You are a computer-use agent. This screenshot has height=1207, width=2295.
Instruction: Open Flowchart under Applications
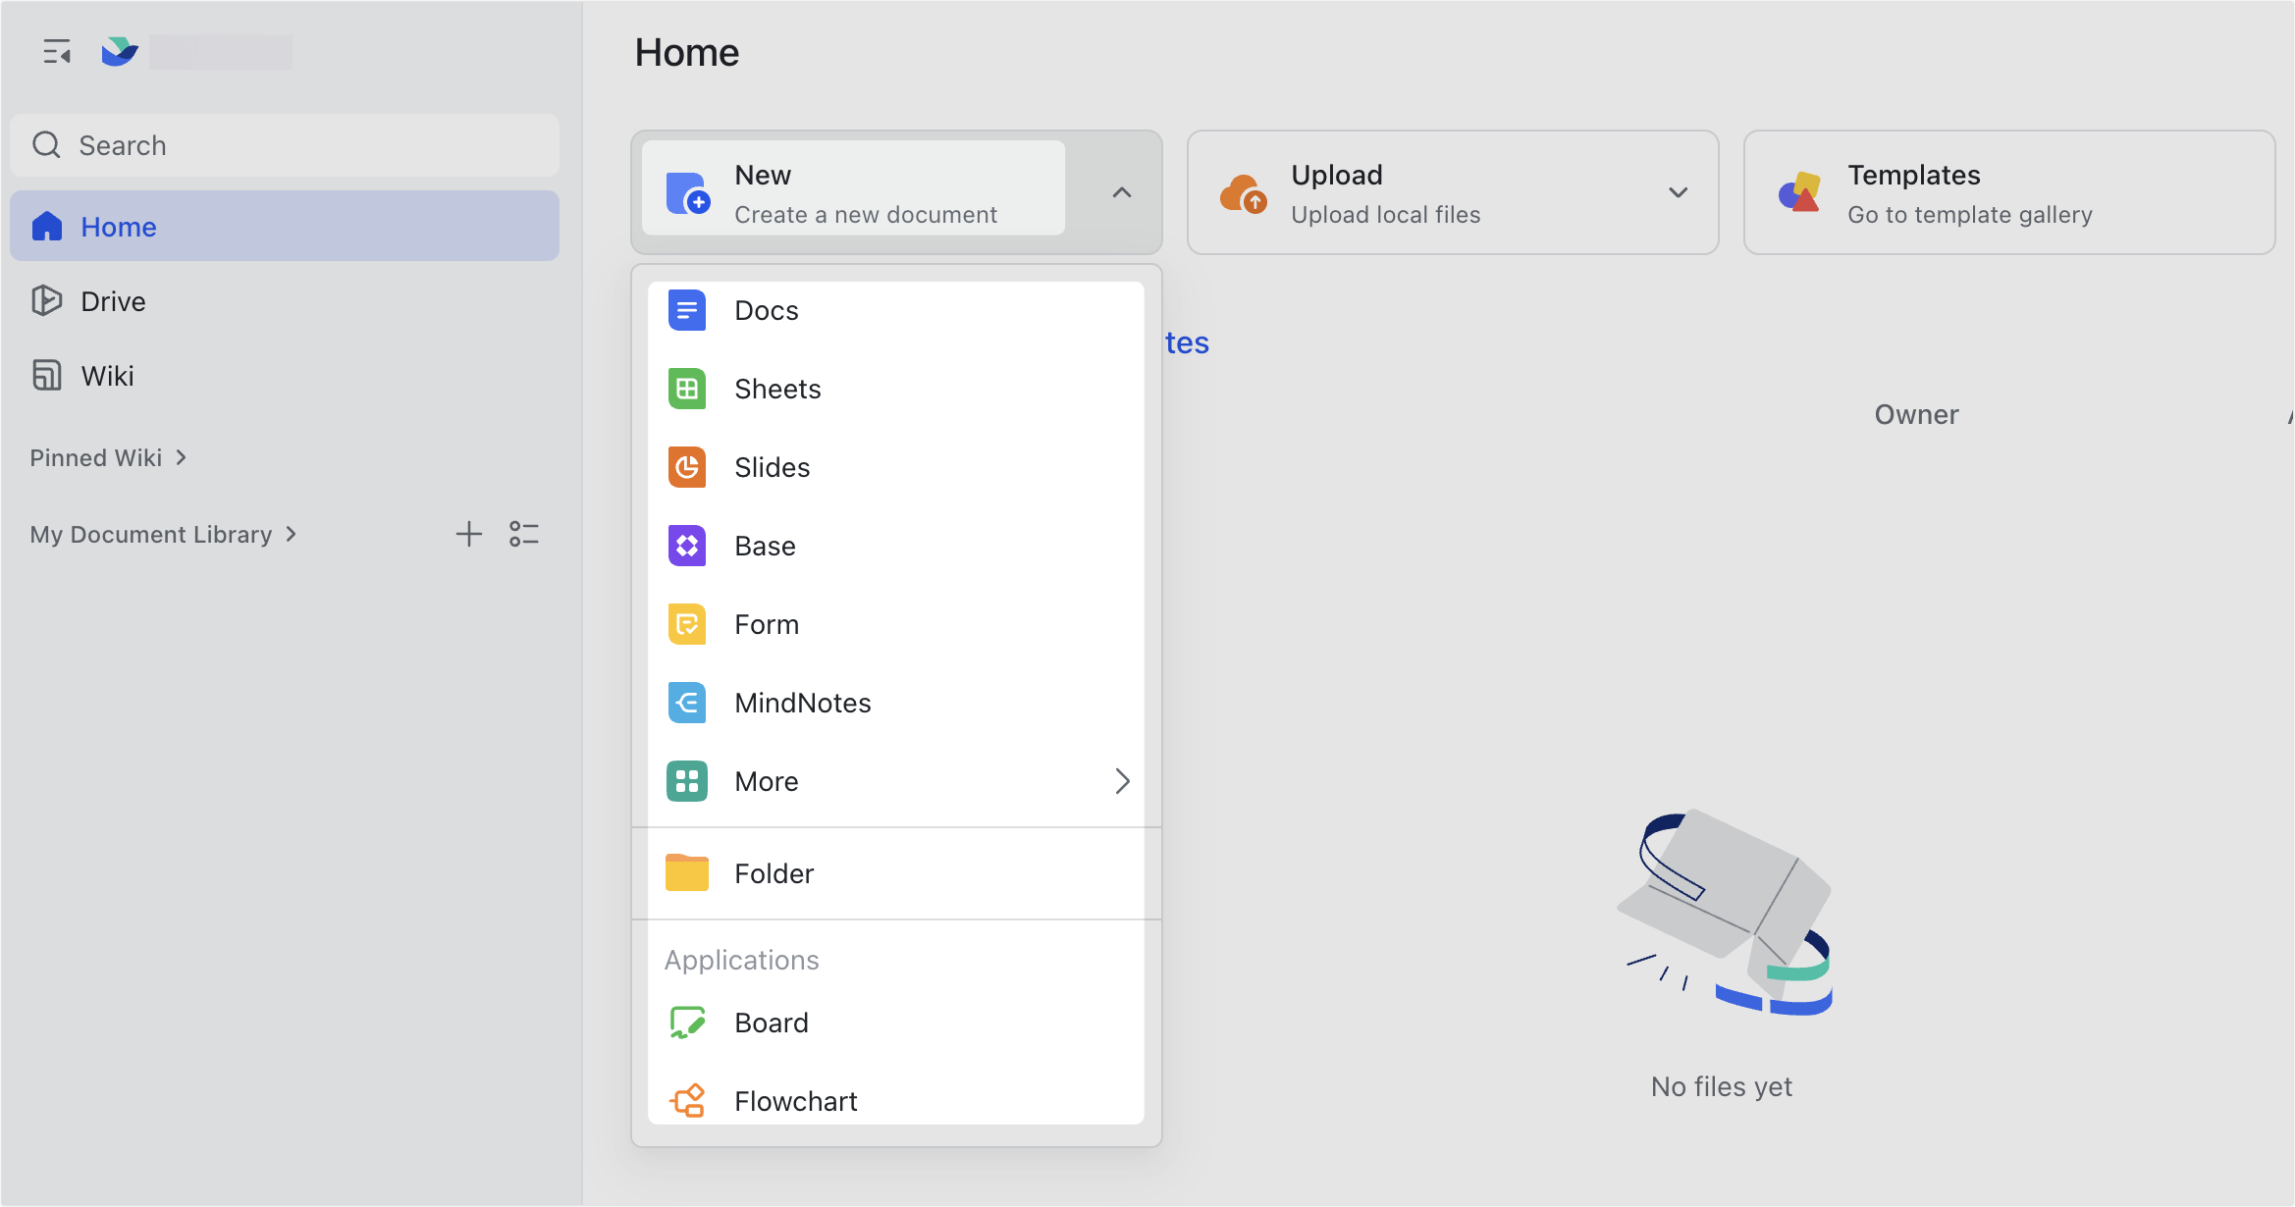point(795,1100)
